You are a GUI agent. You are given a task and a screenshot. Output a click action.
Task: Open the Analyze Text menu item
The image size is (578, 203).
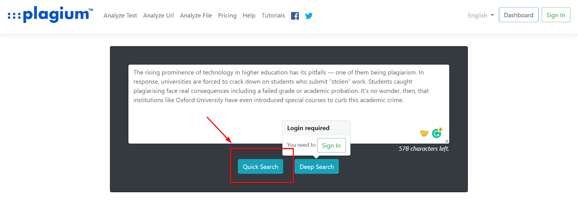(120, 16)
